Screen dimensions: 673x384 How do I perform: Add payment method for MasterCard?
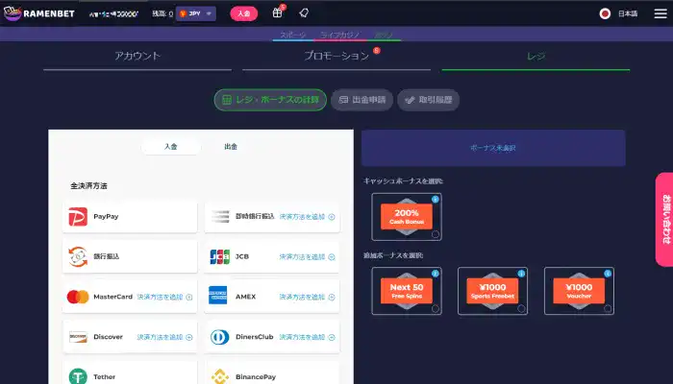pyautogui.click(x=164, y=298)
